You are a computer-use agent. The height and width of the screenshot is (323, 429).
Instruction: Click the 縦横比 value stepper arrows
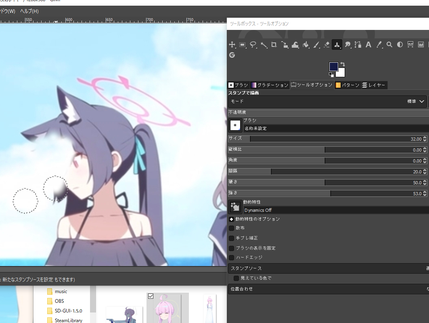[x=425, y=150]
